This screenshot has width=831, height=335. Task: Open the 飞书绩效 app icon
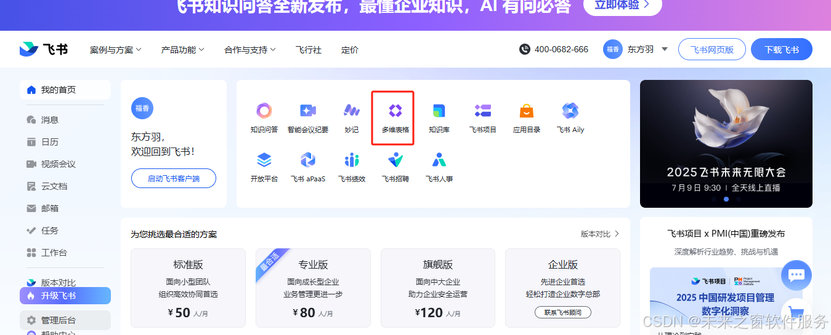(x=352, y=160)
